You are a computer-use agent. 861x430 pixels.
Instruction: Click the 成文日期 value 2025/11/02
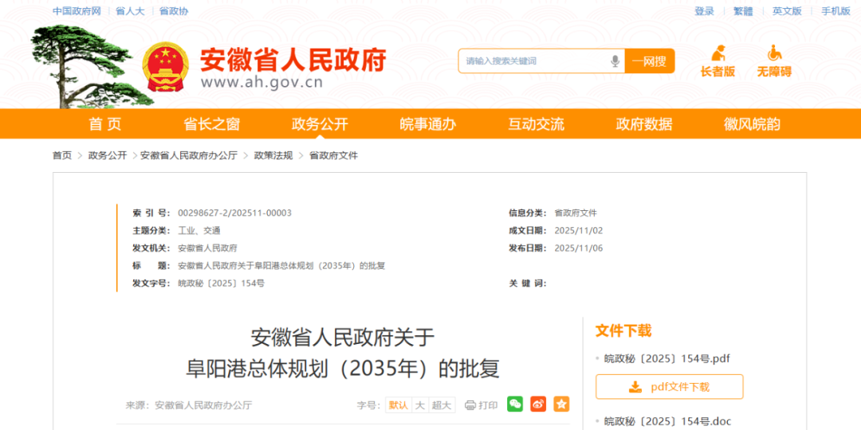tap(579, 230)
